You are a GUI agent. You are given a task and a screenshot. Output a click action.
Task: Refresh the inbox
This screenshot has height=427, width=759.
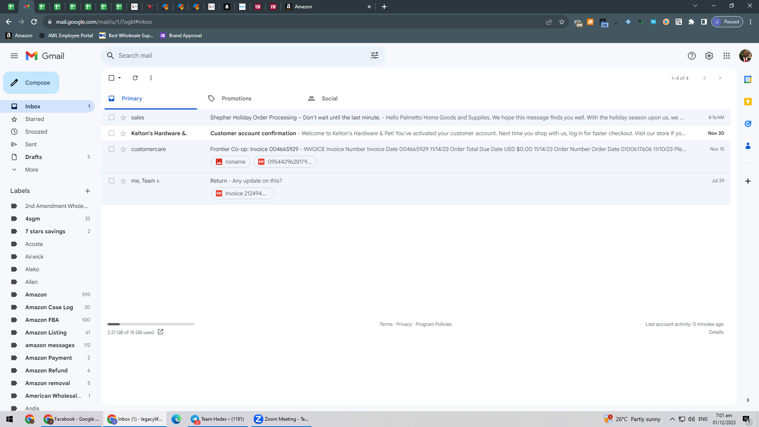coord(135,78)
